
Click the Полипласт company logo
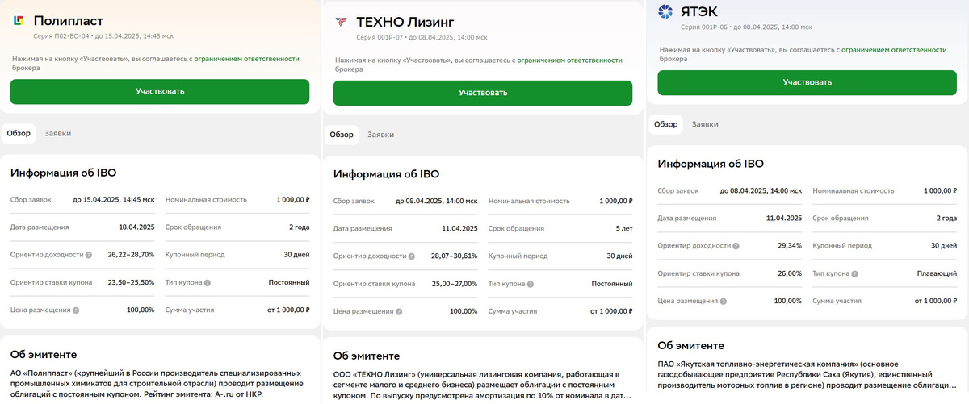(18, 21)
